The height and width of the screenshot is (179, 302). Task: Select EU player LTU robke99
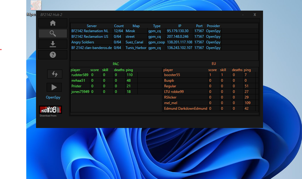174,91
